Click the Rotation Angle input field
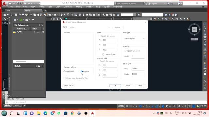The height and width of the screenshot is (117, 209). tap(138, 56)
